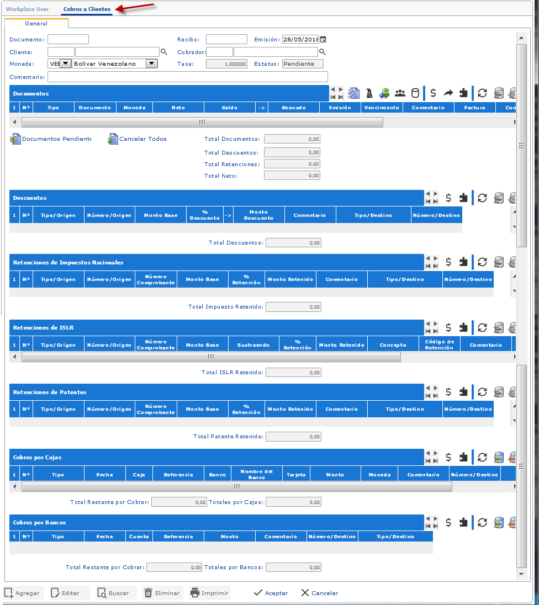The image size is (539, 605).
Task: Click the Monto Base column header in Descuentos
Action: pyautogui.click(x=161, y=215)
